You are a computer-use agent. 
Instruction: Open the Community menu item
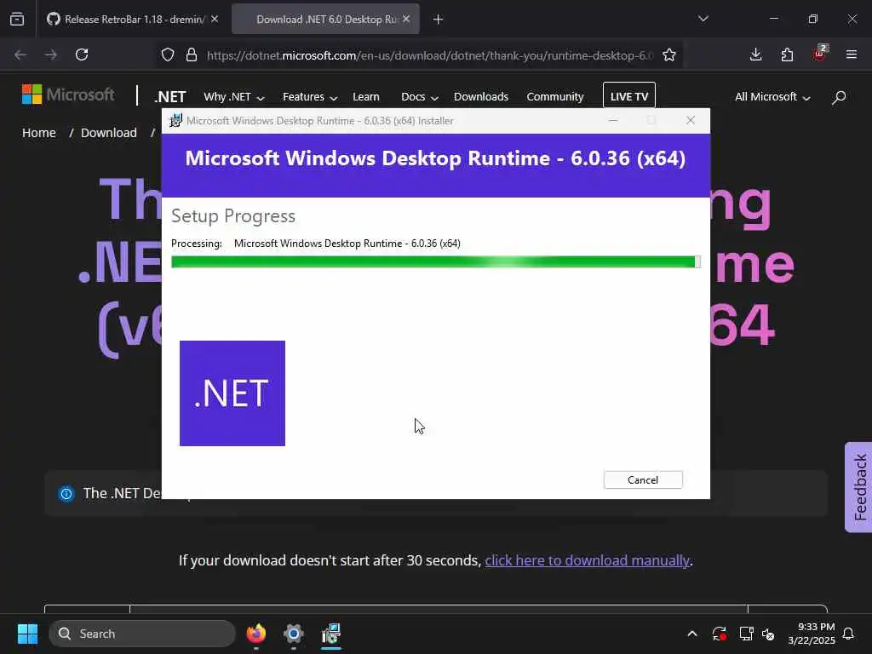point(555,97)
